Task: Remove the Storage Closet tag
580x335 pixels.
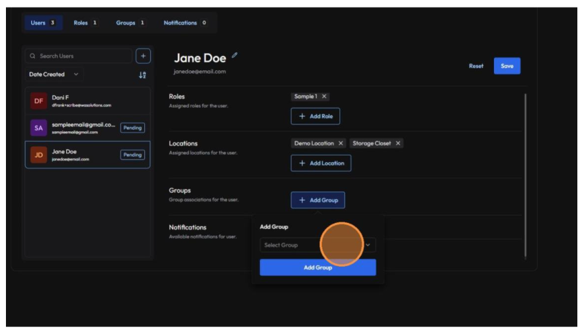Action: 398,143
